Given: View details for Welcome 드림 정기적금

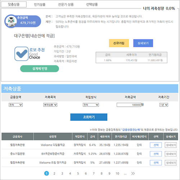Looking at the screenshot, I should pyautogui.click(x=171, y=163).
